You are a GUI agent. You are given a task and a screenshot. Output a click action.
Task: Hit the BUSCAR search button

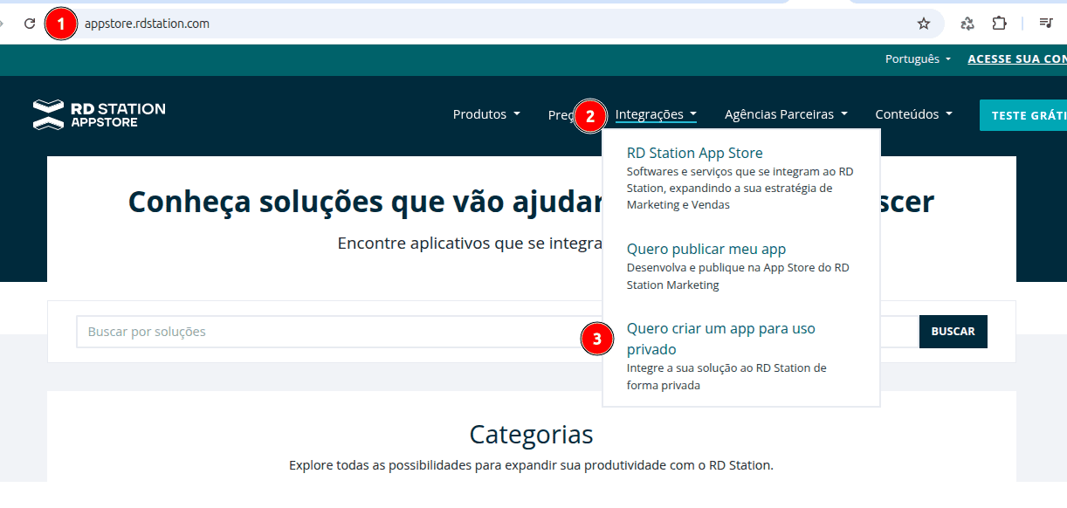[953, 332]
